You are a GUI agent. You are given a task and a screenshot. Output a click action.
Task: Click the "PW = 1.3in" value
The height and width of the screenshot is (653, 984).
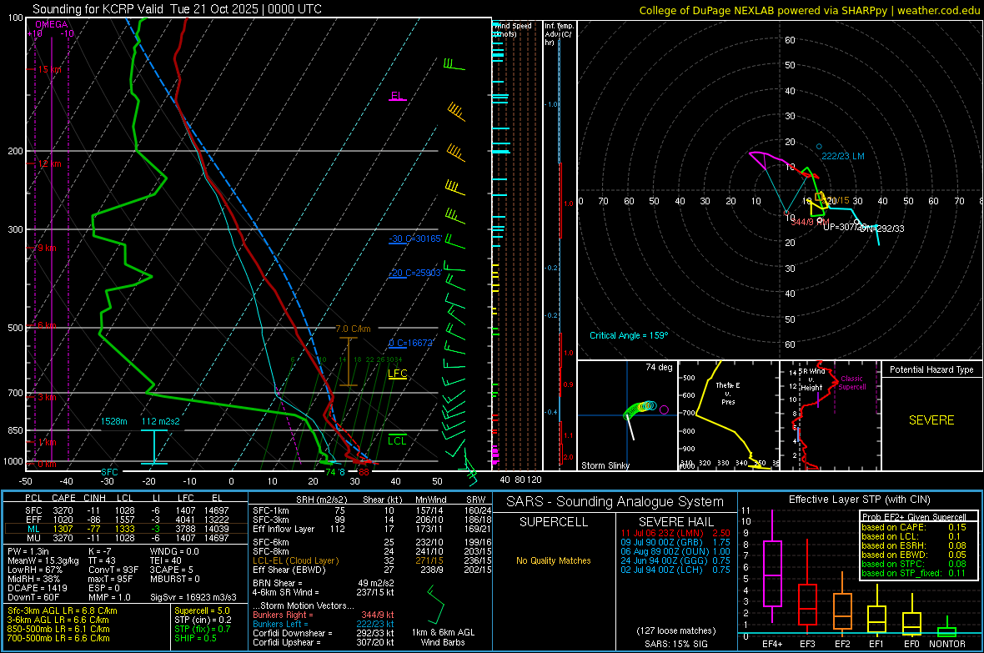[x=28, y=551]
